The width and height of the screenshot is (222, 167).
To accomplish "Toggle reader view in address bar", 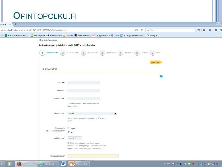I will pyautogui.click(x=136, y=30).
